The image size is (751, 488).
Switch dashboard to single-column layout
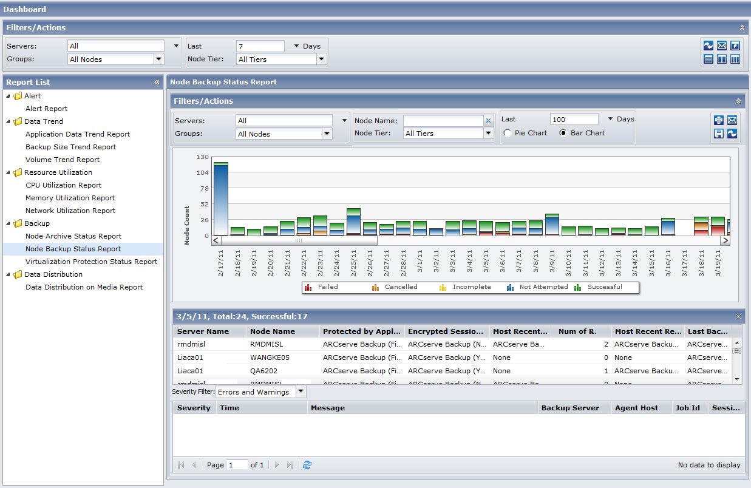(709, 59)
